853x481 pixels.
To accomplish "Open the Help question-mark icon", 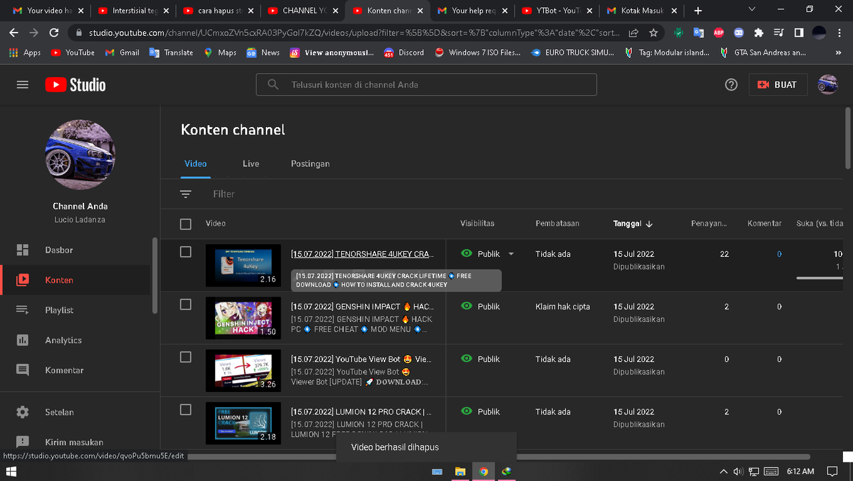I will [x=731, y=84].
